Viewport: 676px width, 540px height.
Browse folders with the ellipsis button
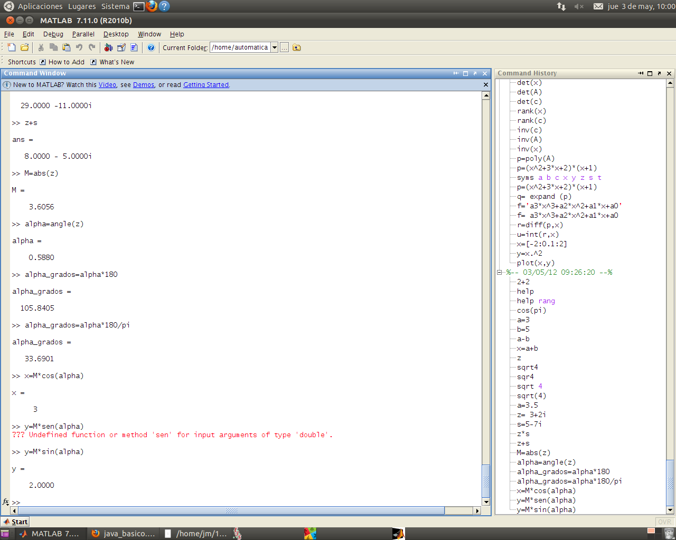pyautogui.click(x=284, y=47)
